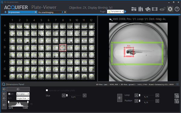181x113 pixels.
Task: Enable operate on complete plate checkbox
Action: click(x=47, y=90)
